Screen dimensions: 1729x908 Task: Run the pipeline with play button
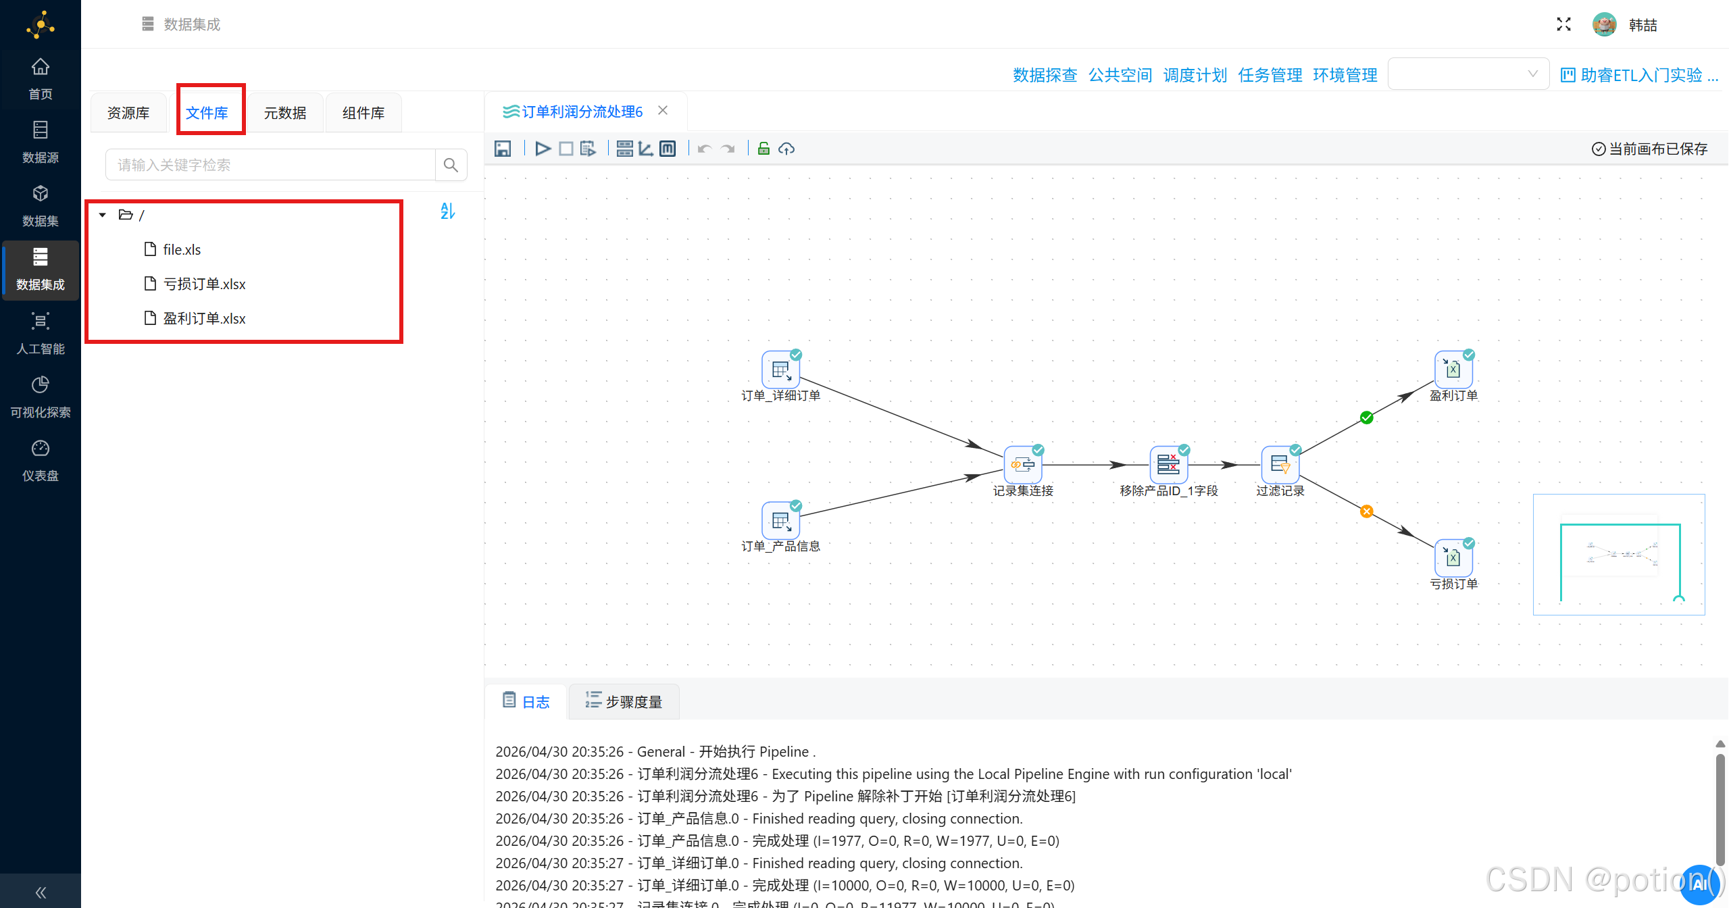[543, 149]
